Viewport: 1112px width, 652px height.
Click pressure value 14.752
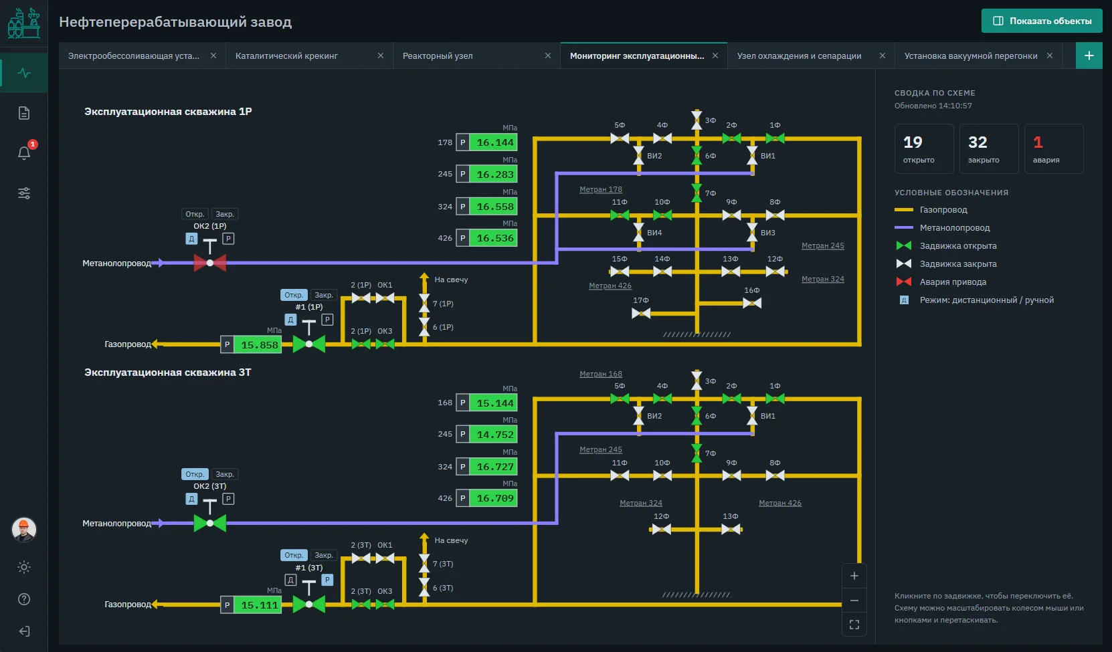pyautogui.click(x=494, y=435)
